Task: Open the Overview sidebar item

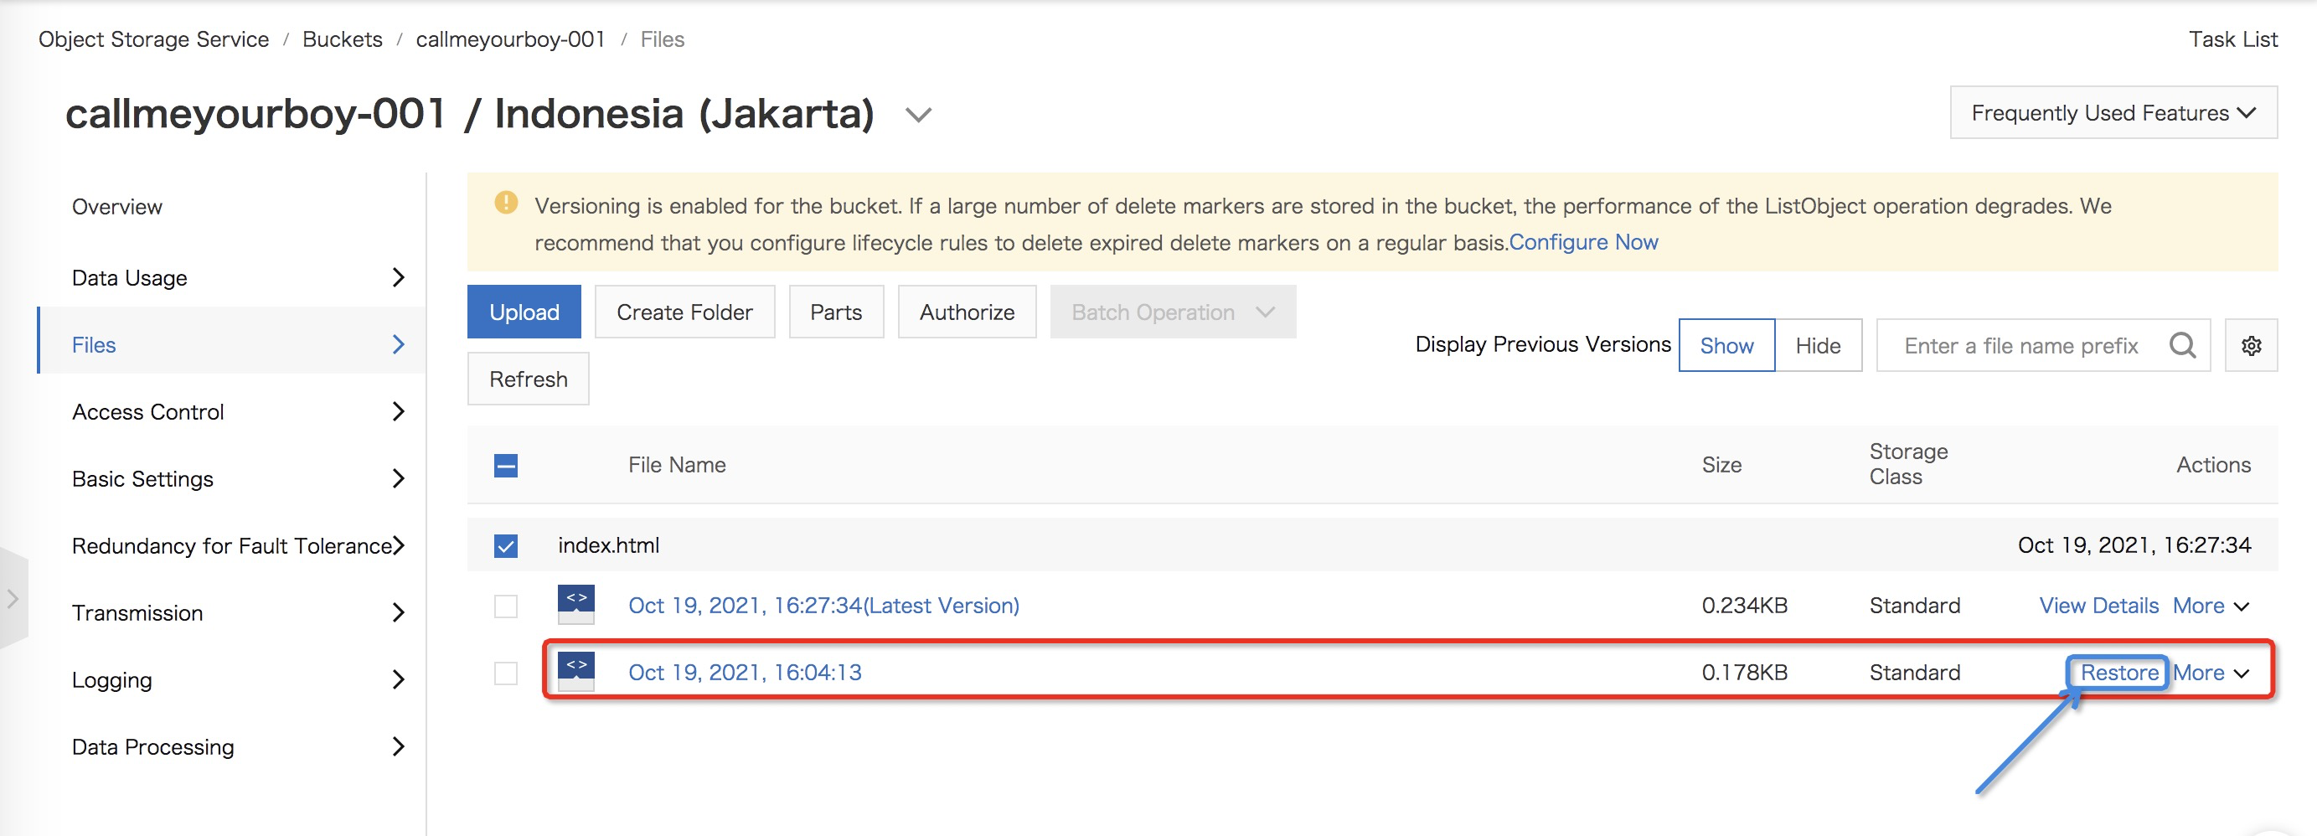Action: (x=117, y=207)
